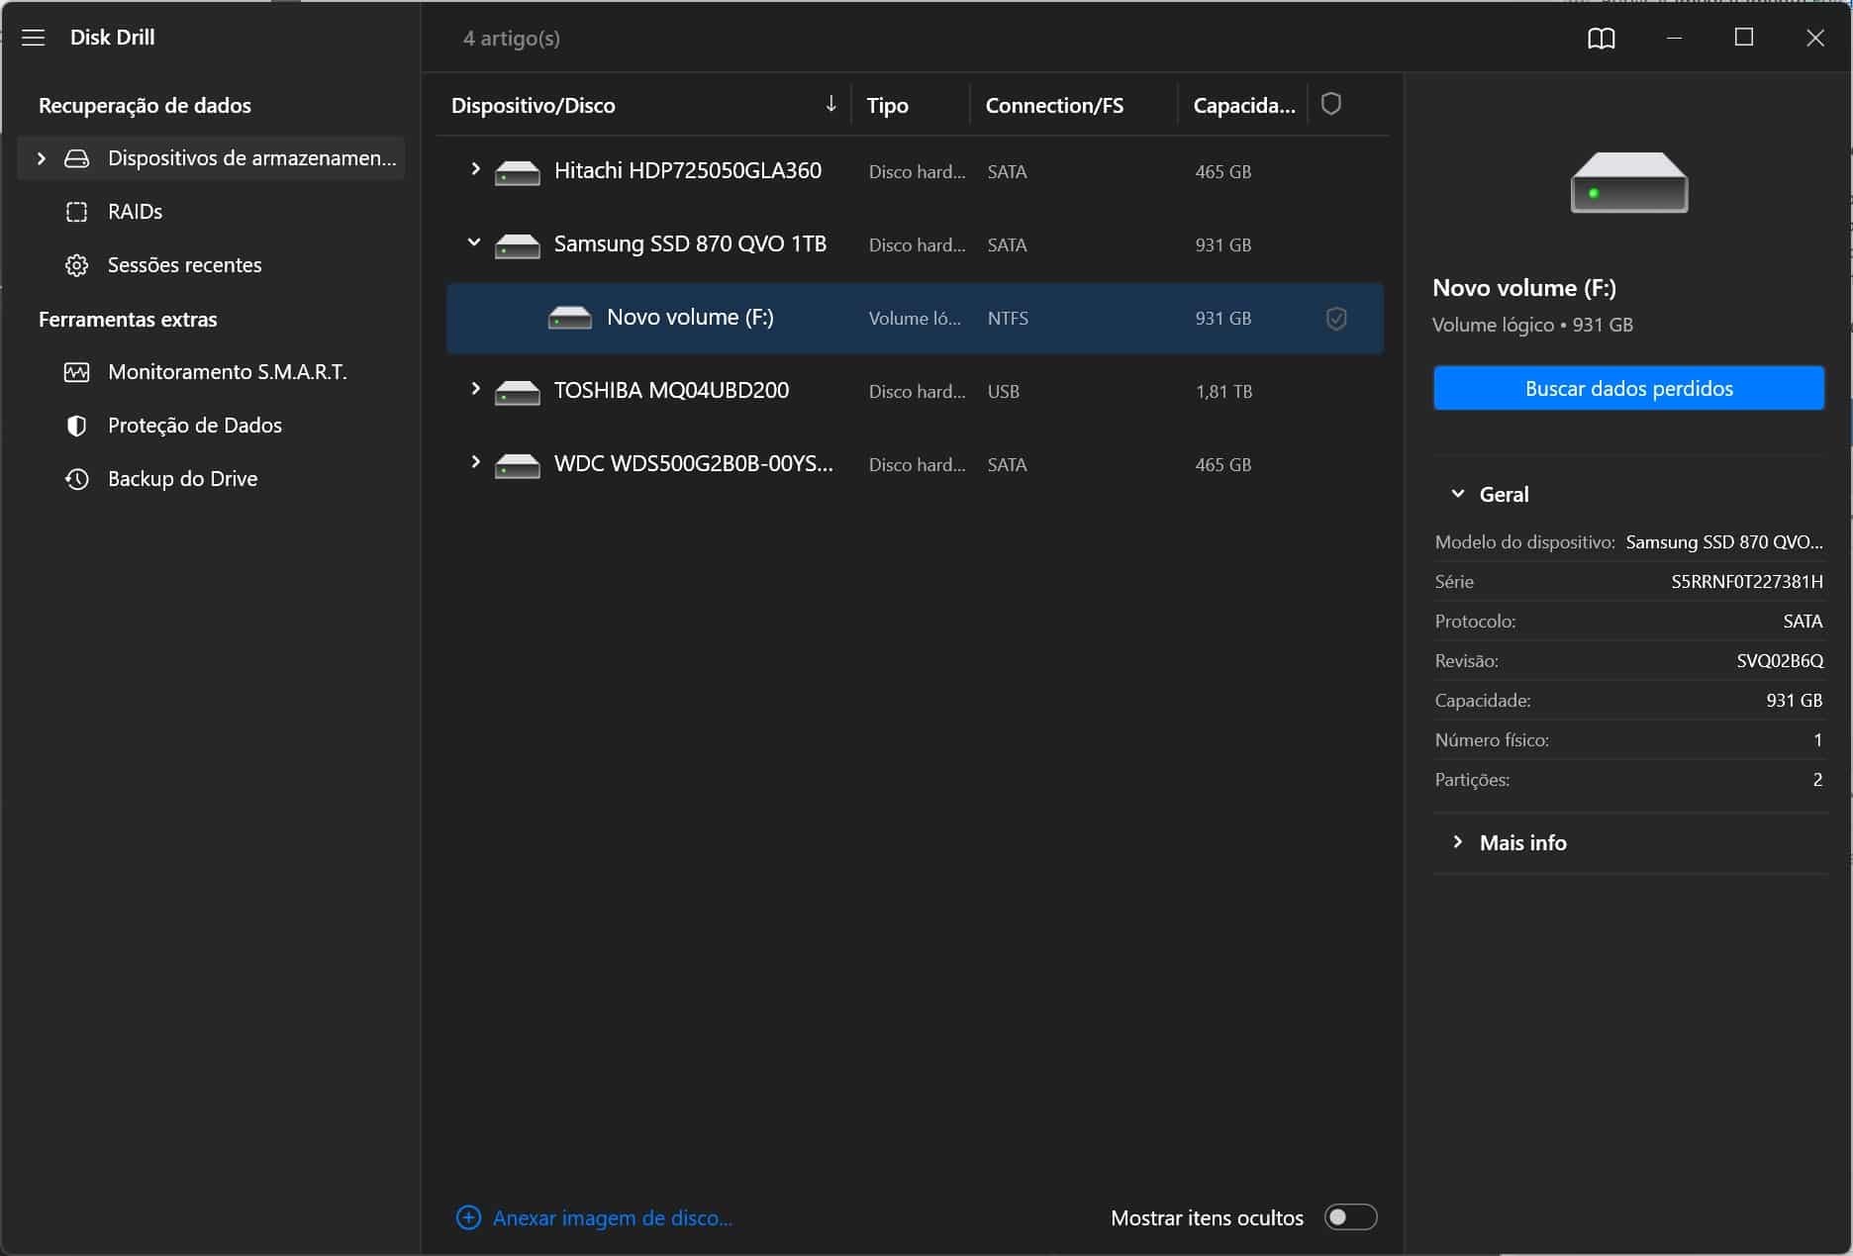Sort by Dispositivo/Disco column header
Screen dimensions: 1853x1256
[533, 105]
